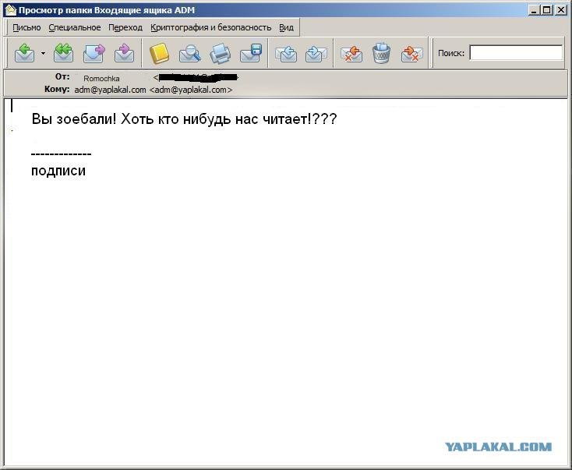Screen dimensions: 572x470
Task: Print the message with printer icon
Action: tap(221, 53)
